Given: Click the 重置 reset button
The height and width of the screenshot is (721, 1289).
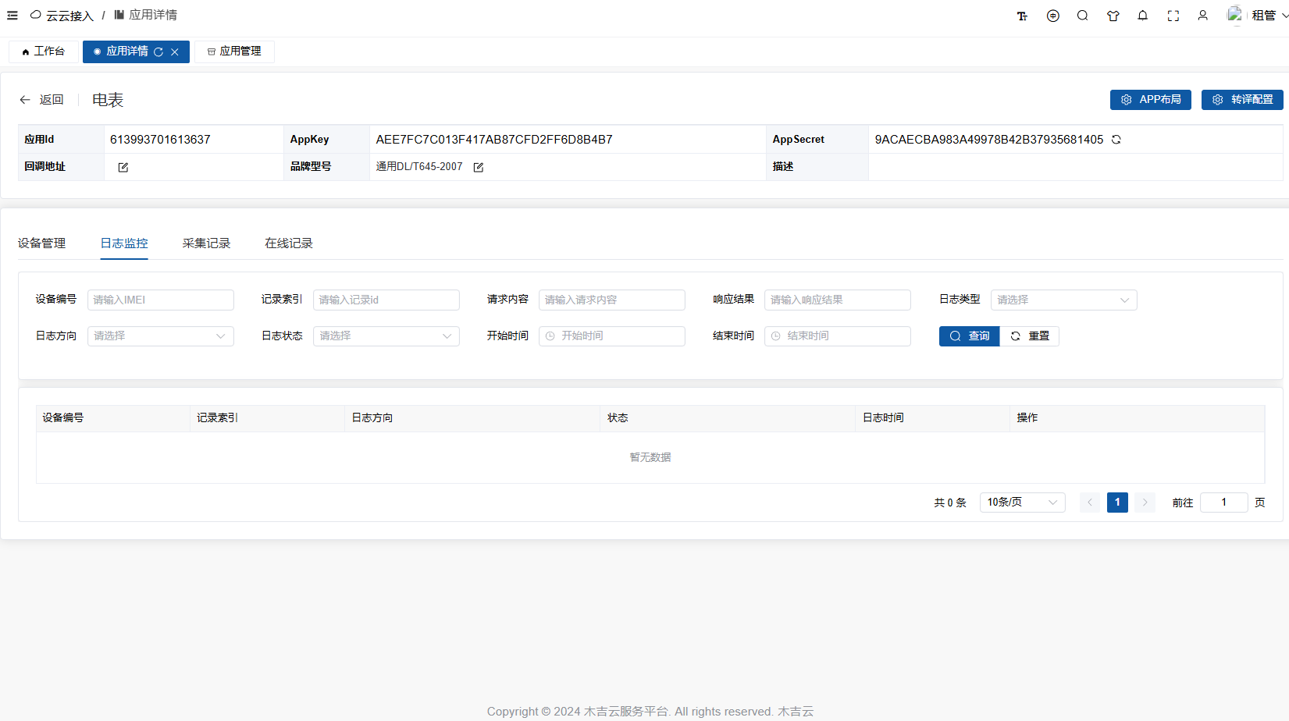Looking at the screenshot, I should 1030,336.
